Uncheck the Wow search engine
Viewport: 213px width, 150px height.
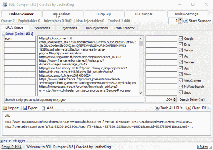tap(181, 74)
